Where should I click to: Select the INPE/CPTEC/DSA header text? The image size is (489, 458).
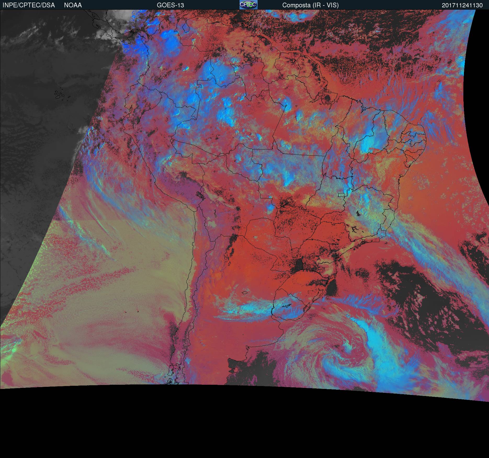pos(29,5)
